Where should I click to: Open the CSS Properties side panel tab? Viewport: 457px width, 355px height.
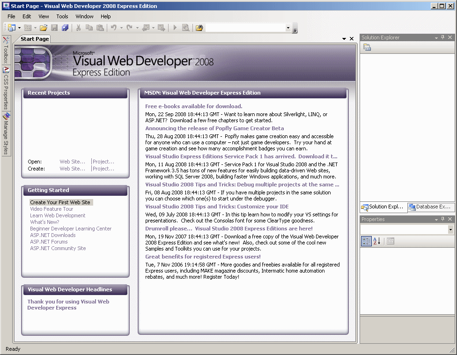point(6,89)
